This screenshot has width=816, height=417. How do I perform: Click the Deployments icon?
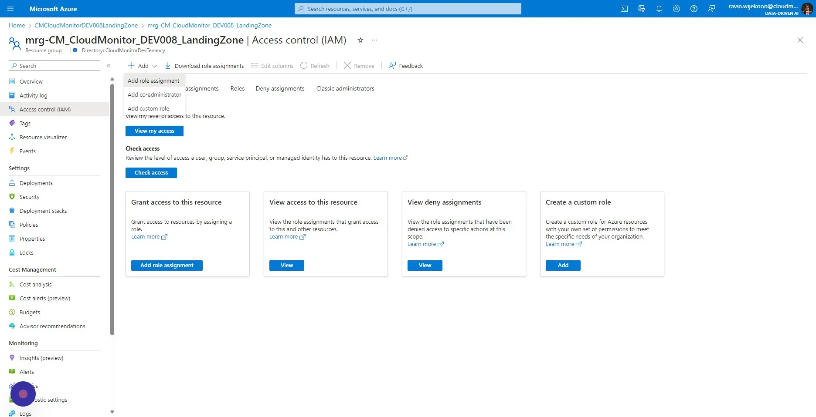coord(12,183)
